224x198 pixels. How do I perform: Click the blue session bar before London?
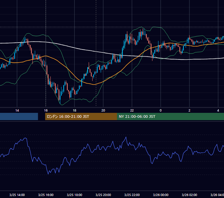click(19, 116)
